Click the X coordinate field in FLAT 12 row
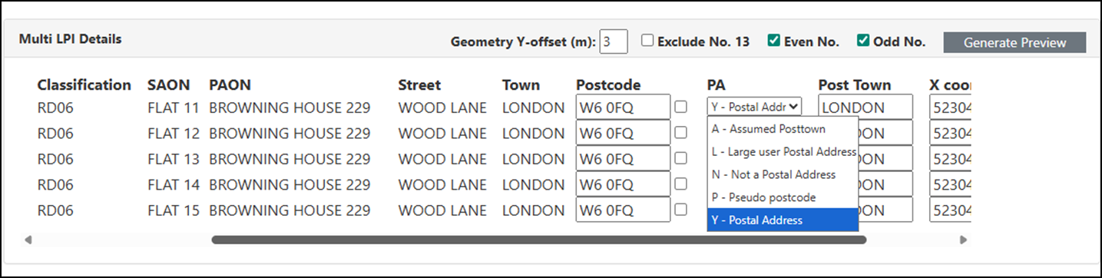This screenshot has height=278, width=1102. click(951, 133)
